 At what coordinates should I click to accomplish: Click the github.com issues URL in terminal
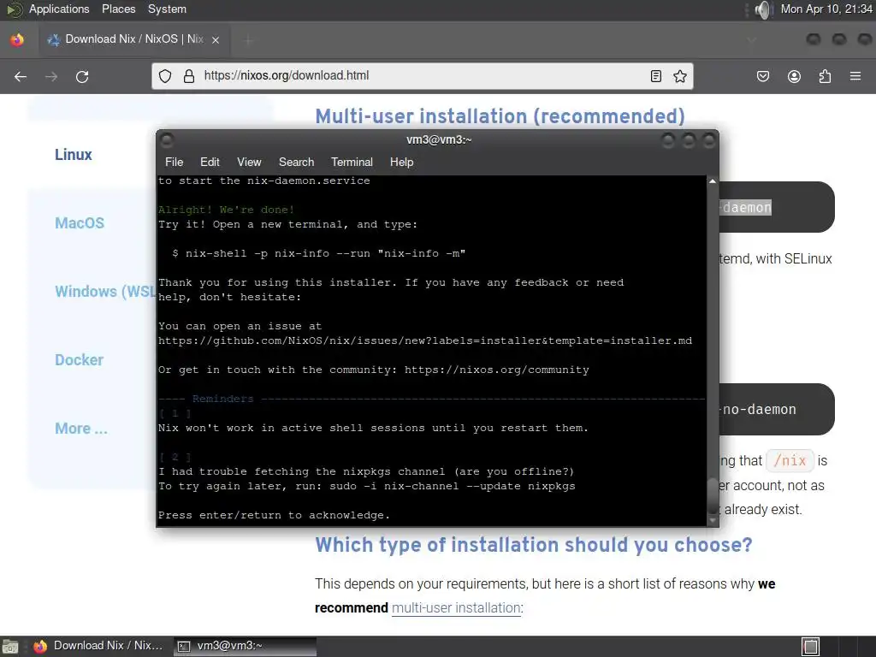(x=425, y=340)
